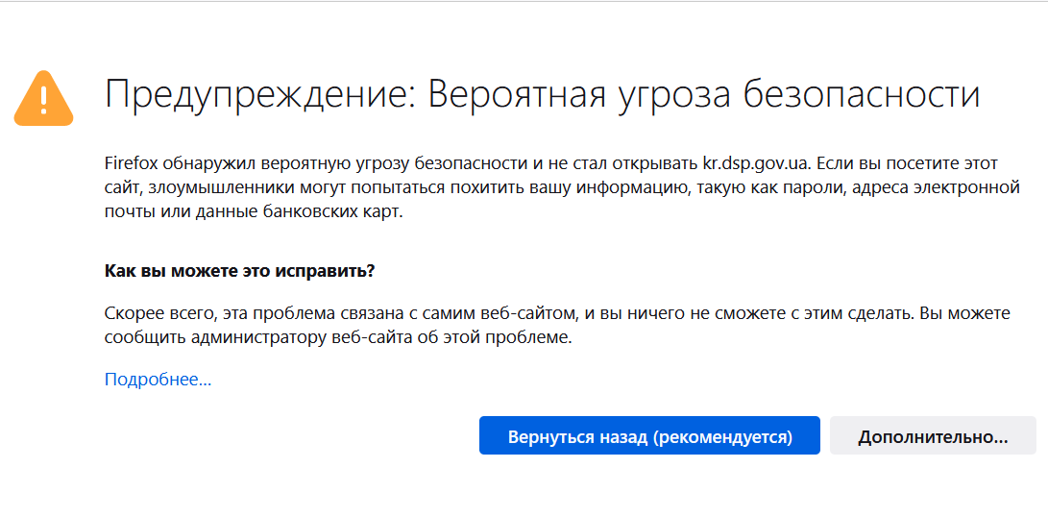Click the kr.dsp.gov.ua domain in the text

757,162
